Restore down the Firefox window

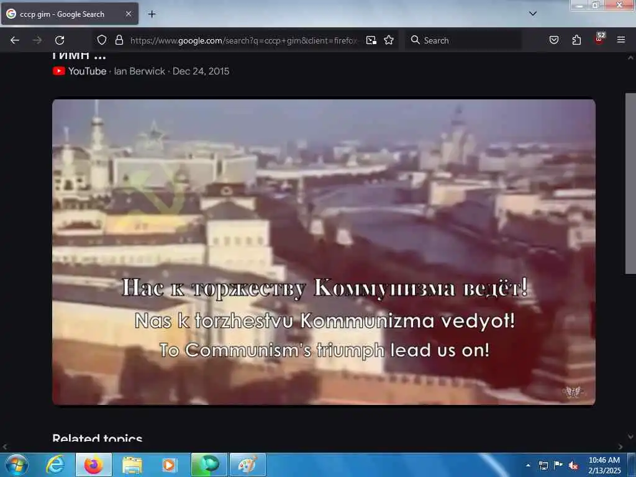pyautogui.click(x=596, y=5)
